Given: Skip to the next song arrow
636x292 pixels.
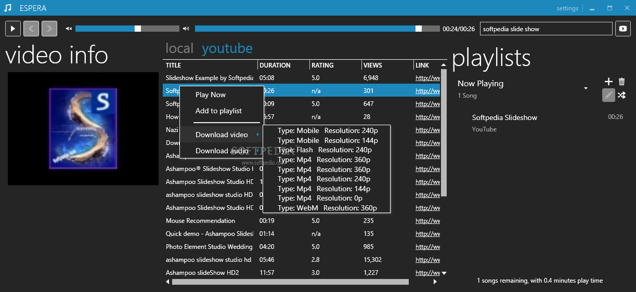Looking at the screenshot, I should (x=49, y=29).
